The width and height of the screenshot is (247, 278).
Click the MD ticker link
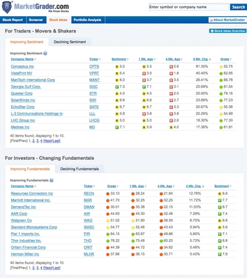pyautogui.click(x=92, y=127)
